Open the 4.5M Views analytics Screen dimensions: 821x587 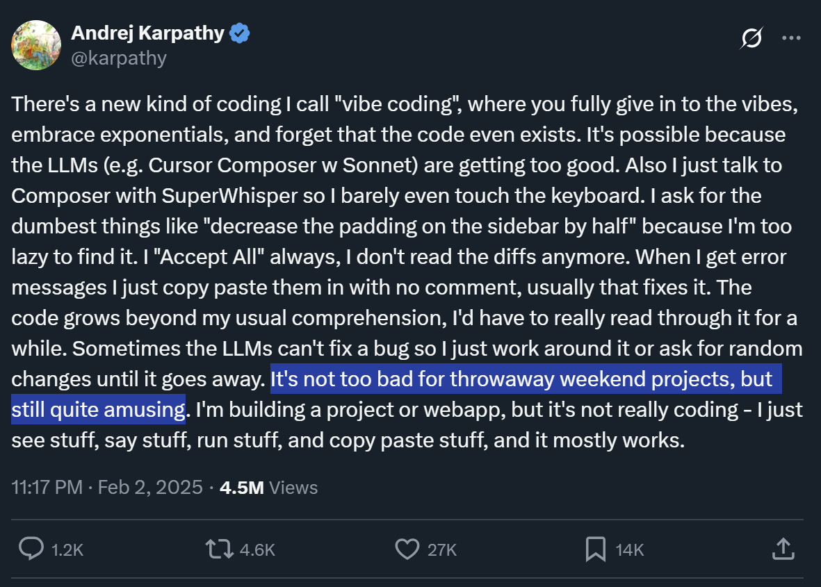(268, 488)
